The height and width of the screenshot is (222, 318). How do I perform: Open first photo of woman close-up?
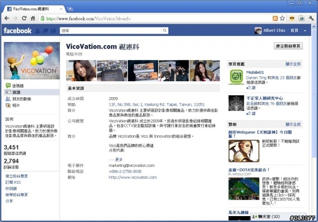[x=81, y=70]
